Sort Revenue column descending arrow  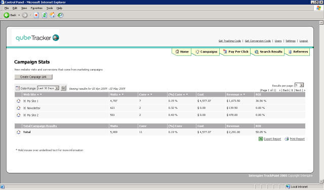coord(244,95)
